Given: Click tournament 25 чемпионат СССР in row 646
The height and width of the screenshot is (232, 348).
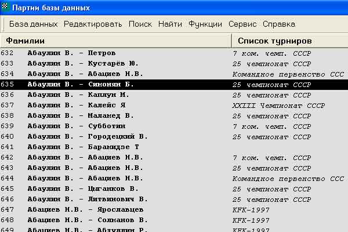Looking at the screenshot, I should coord(271,200).
